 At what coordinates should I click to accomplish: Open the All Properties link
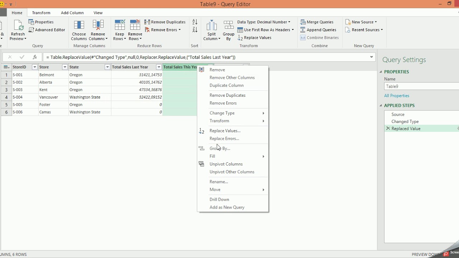tap(397, 96)
